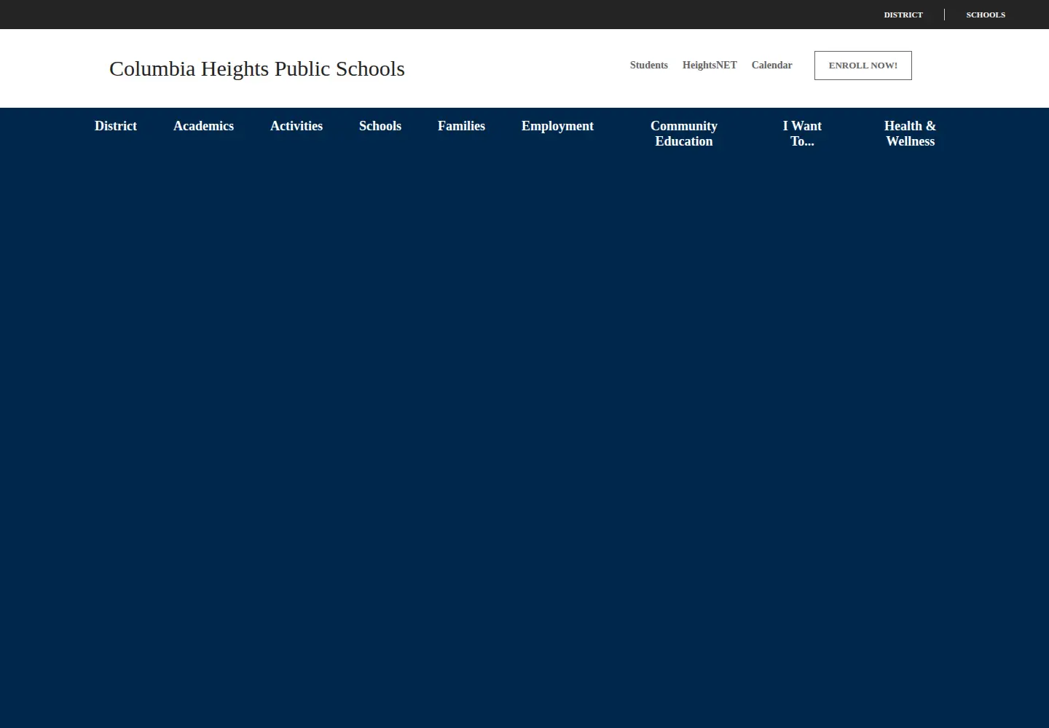
Task: Open the Community Education menu
Action: pos(684,134)
